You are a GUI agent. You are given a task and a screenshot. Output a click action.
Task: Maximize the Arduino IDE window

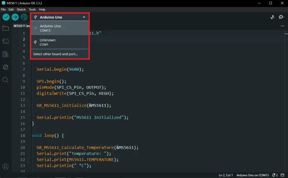270,3
